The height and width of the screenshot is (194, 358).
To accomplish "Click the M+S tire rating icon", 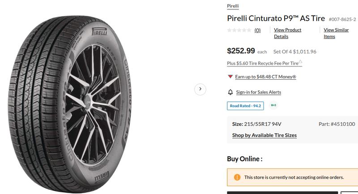I will point(273,106).
